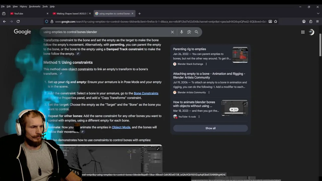Open the Google account avatar
The width and height of the screenshot is (322, 181).
tap(311, 32)
